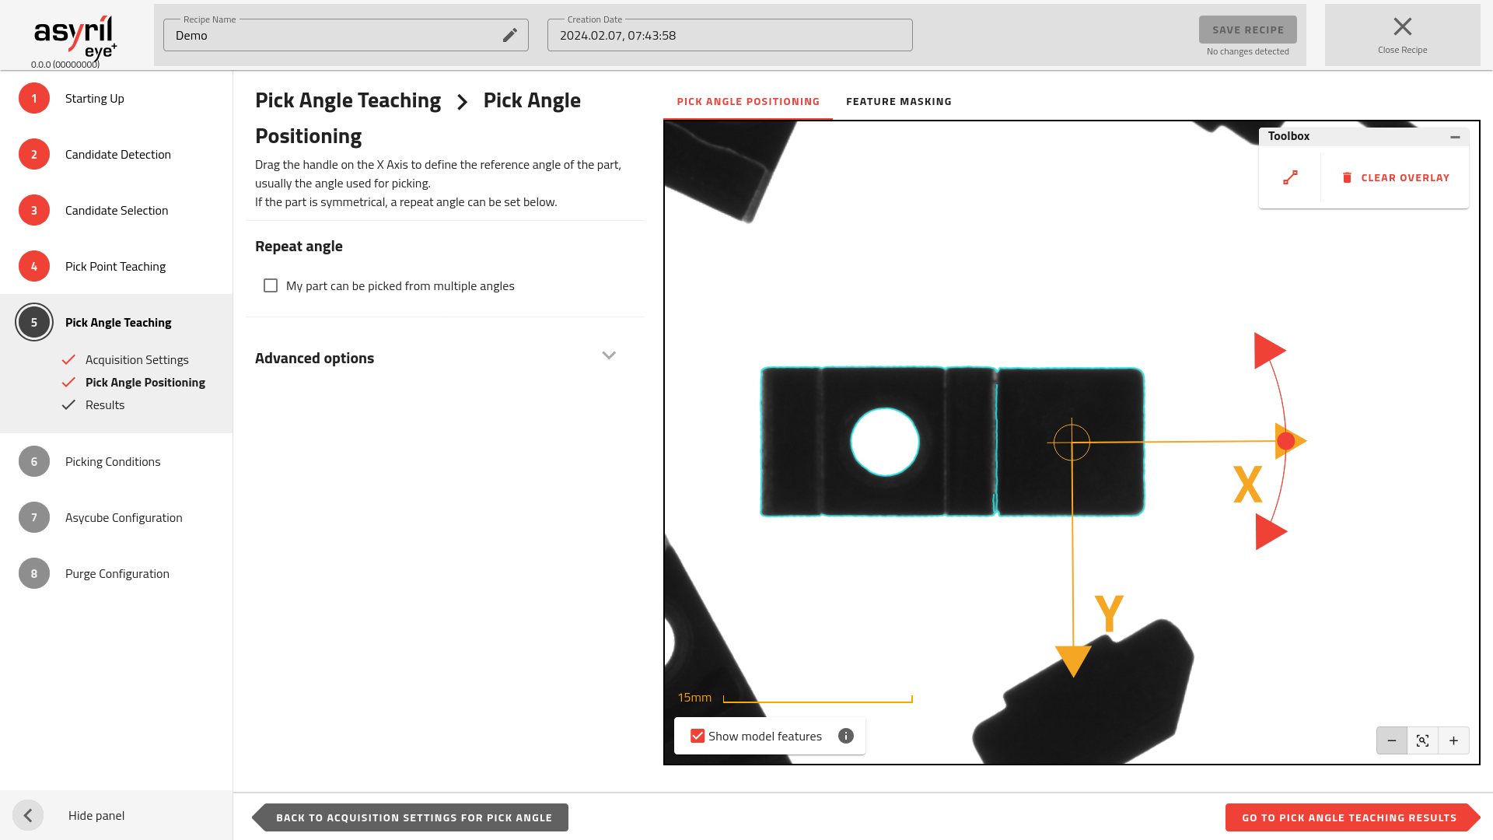Select the Pick Angle Positioning tab
Screen dimensions: 1493x840
(747, 102)
